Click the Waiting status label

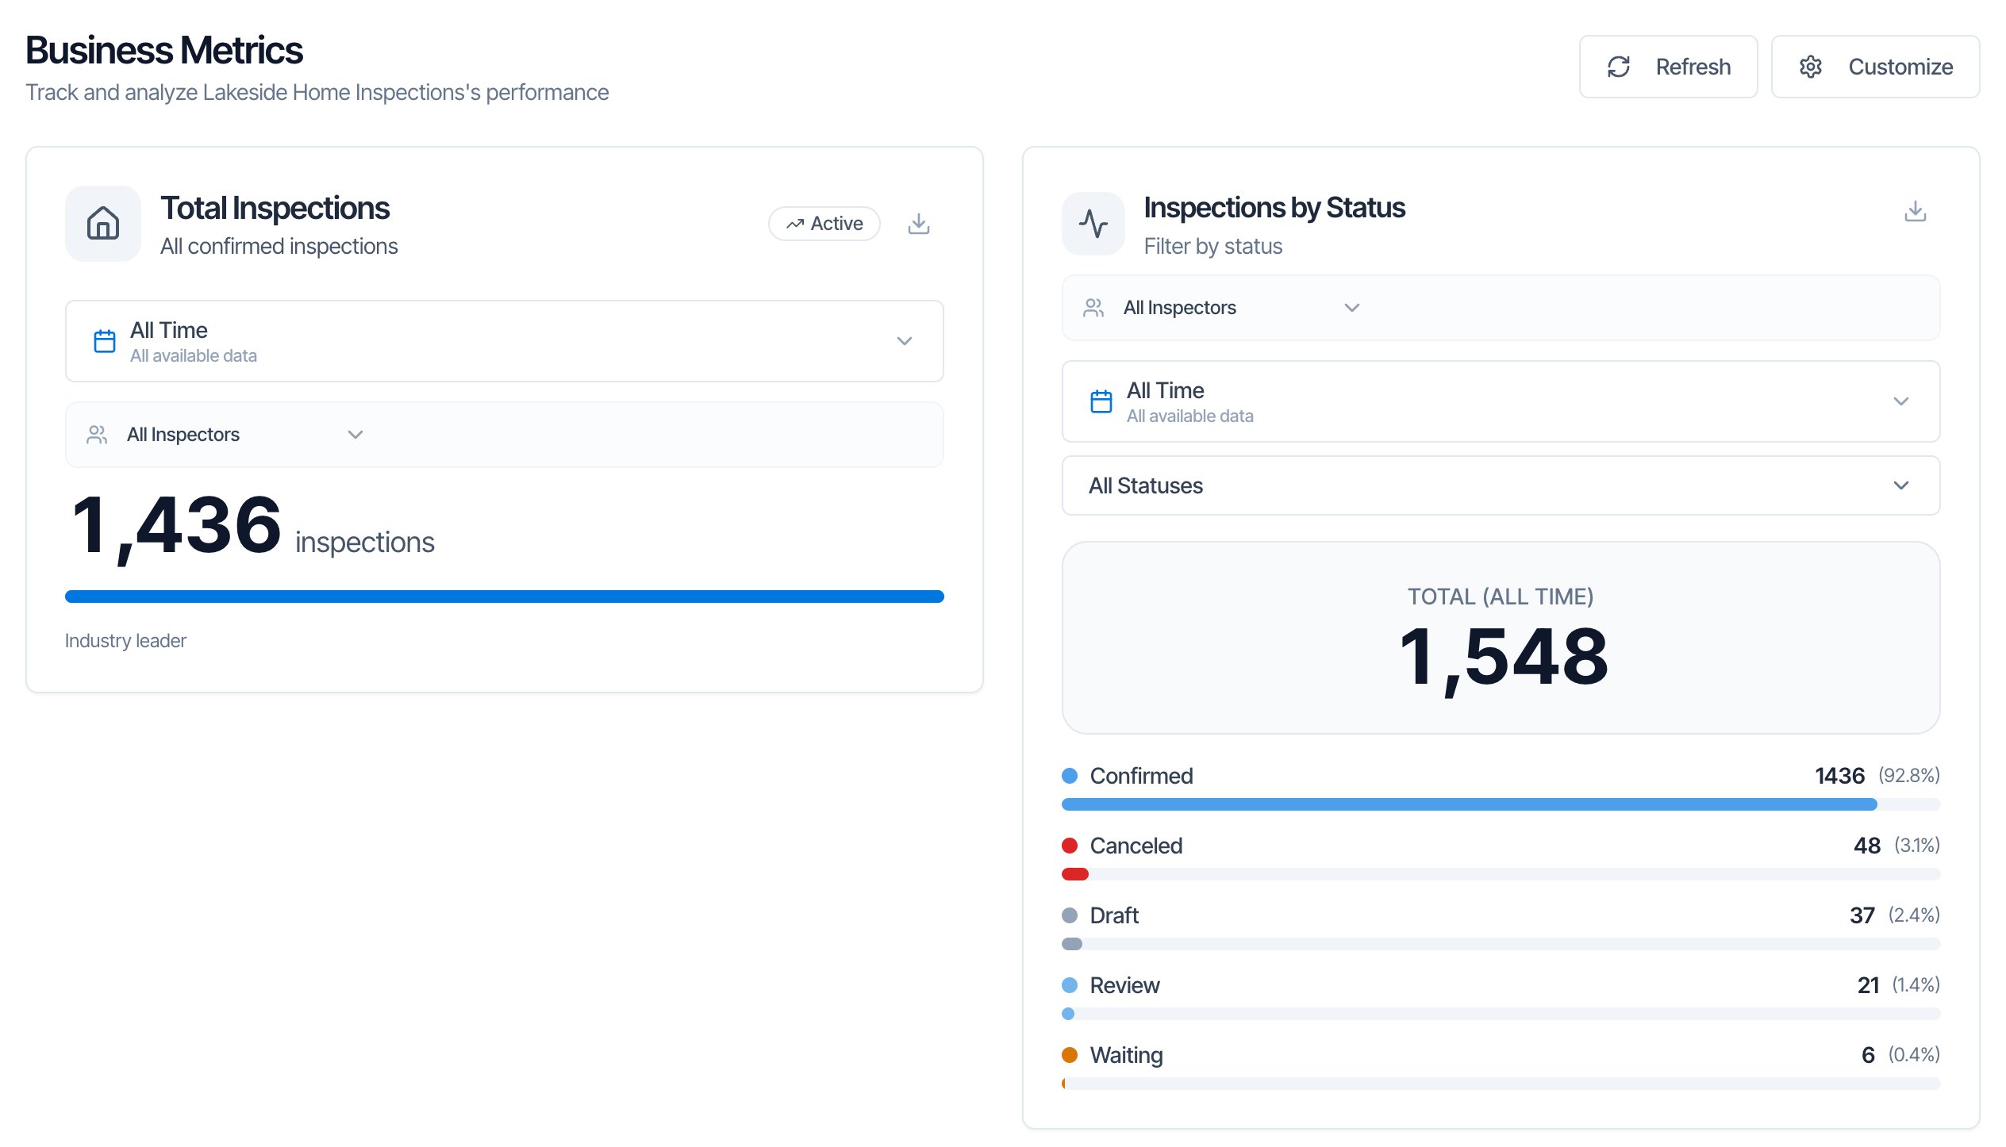click(1127, 1055)
